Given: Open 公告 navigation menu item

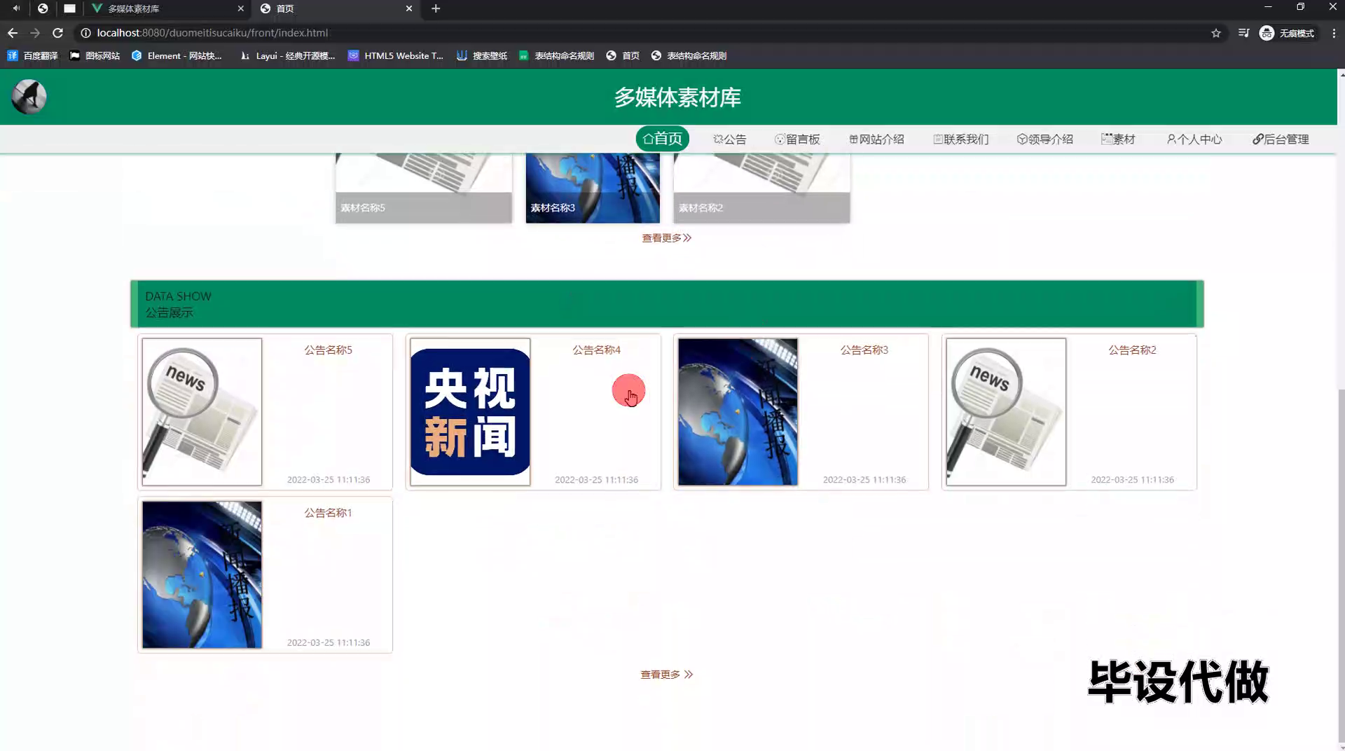Looking at the screenshot, I should (730, 139).
